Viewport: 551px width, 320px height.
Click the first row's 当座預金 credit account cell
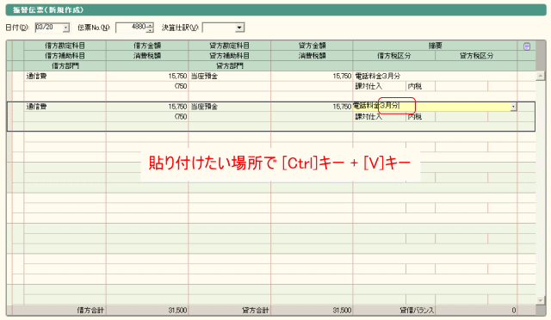[230, 77]
